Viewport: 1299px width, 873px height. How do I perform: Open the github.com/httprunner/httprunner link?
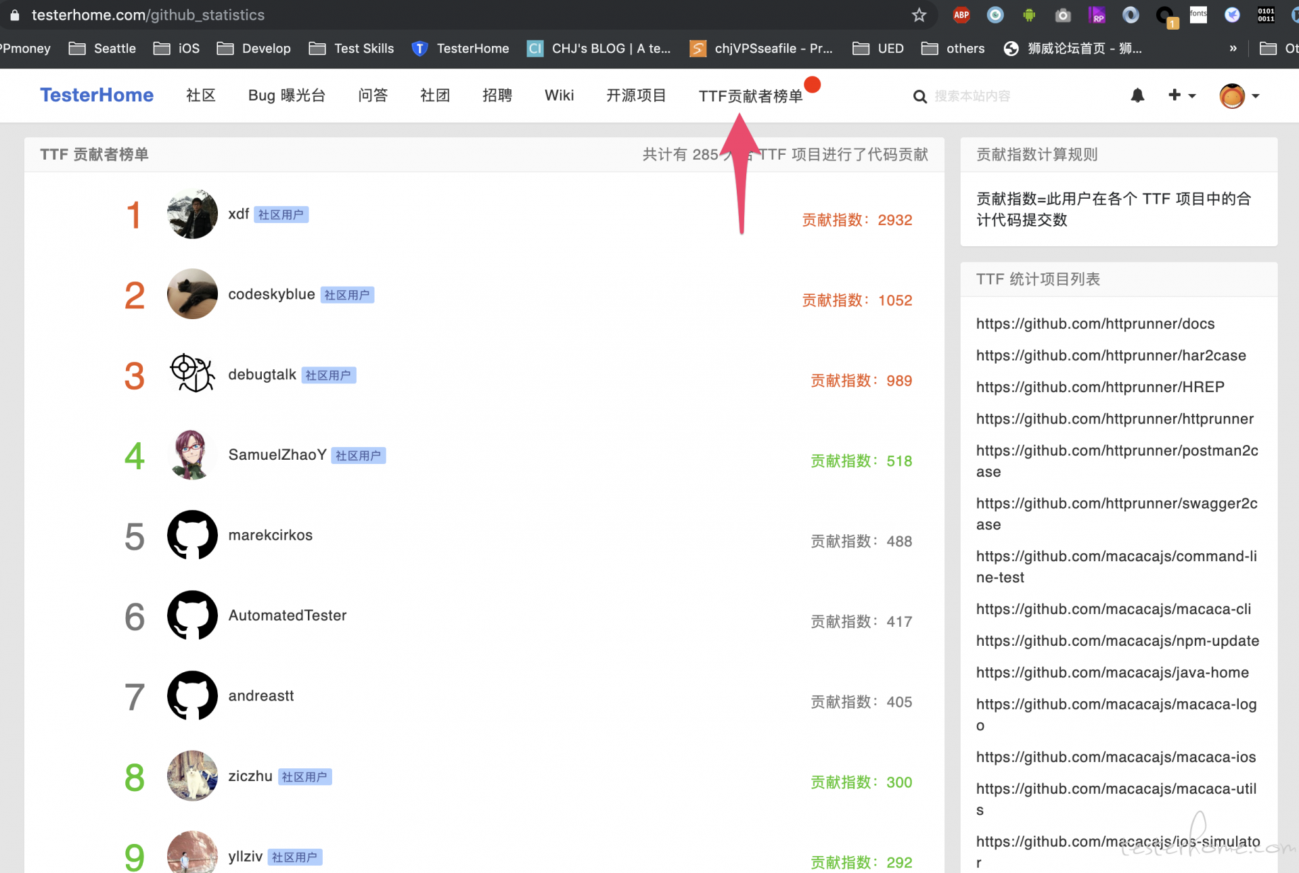pos(1115,419)
